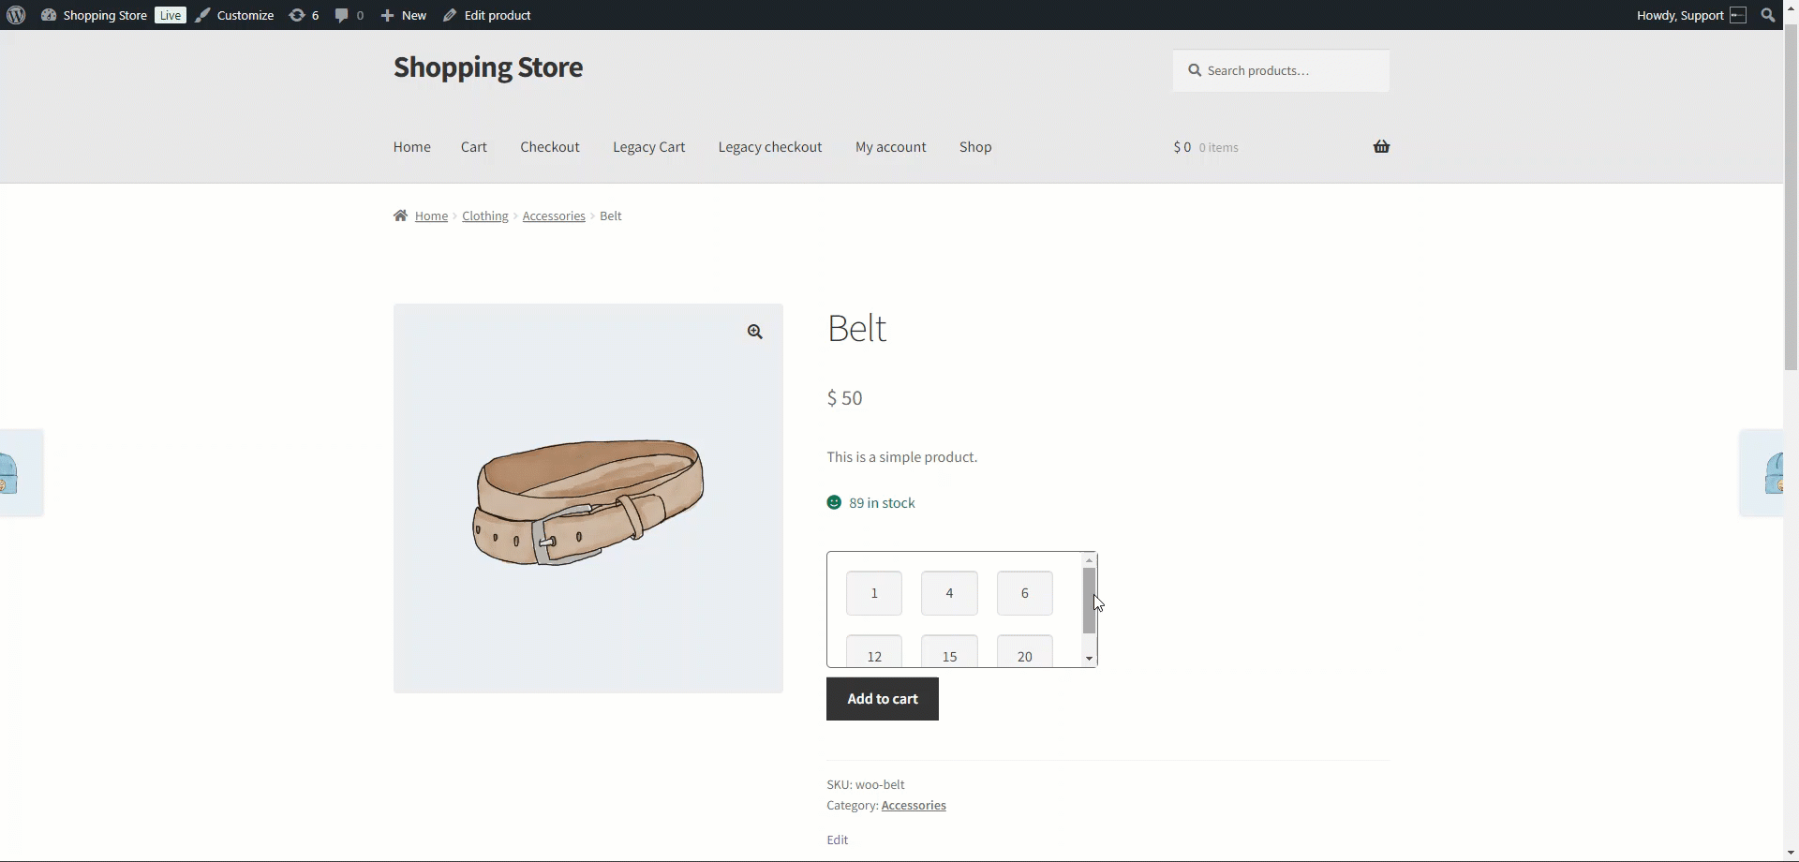Click the Home breadcrumb house icon
Screen dimensions: 1799x862
point(401,215)
